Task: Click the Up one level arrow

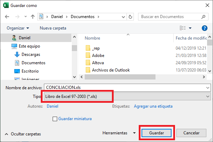Action: (32, 17)
